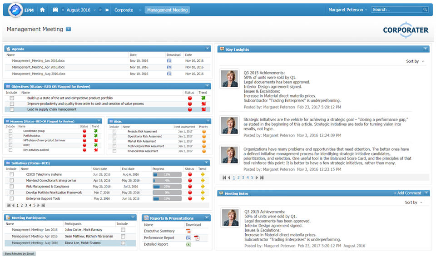Download Detailed Report Excel icon
The width and height of the screenshot is (436, 257).
(x=188, y=244)
